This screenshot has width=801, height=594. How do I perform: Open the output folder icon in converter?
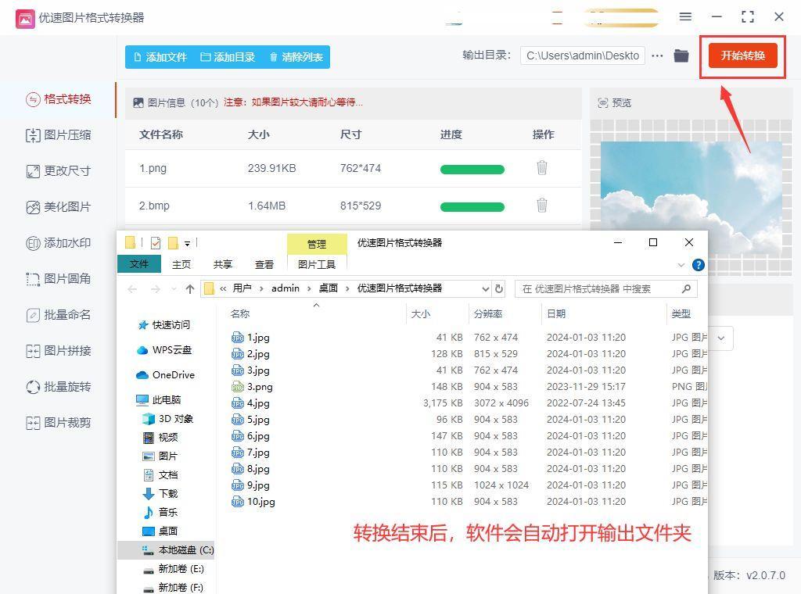tap(681, 55)
